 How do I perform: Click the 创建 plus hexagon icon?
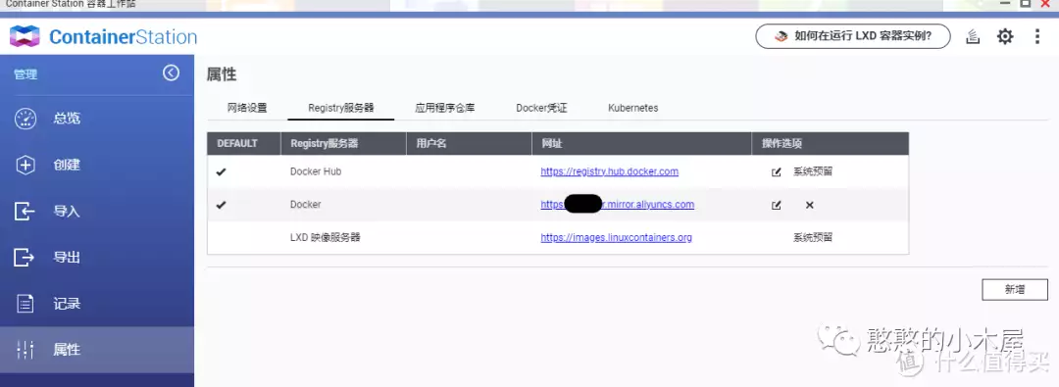pyautogui.click(x=25, y=165)
